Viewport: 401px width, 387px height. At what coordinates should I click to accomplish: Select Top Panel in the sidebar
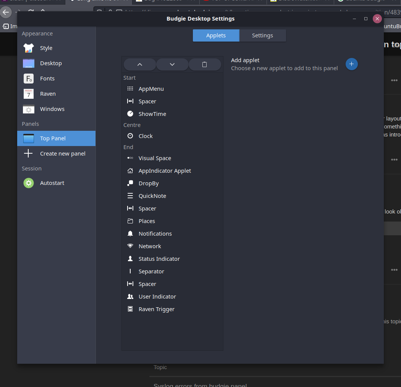[x=56, y=138]
